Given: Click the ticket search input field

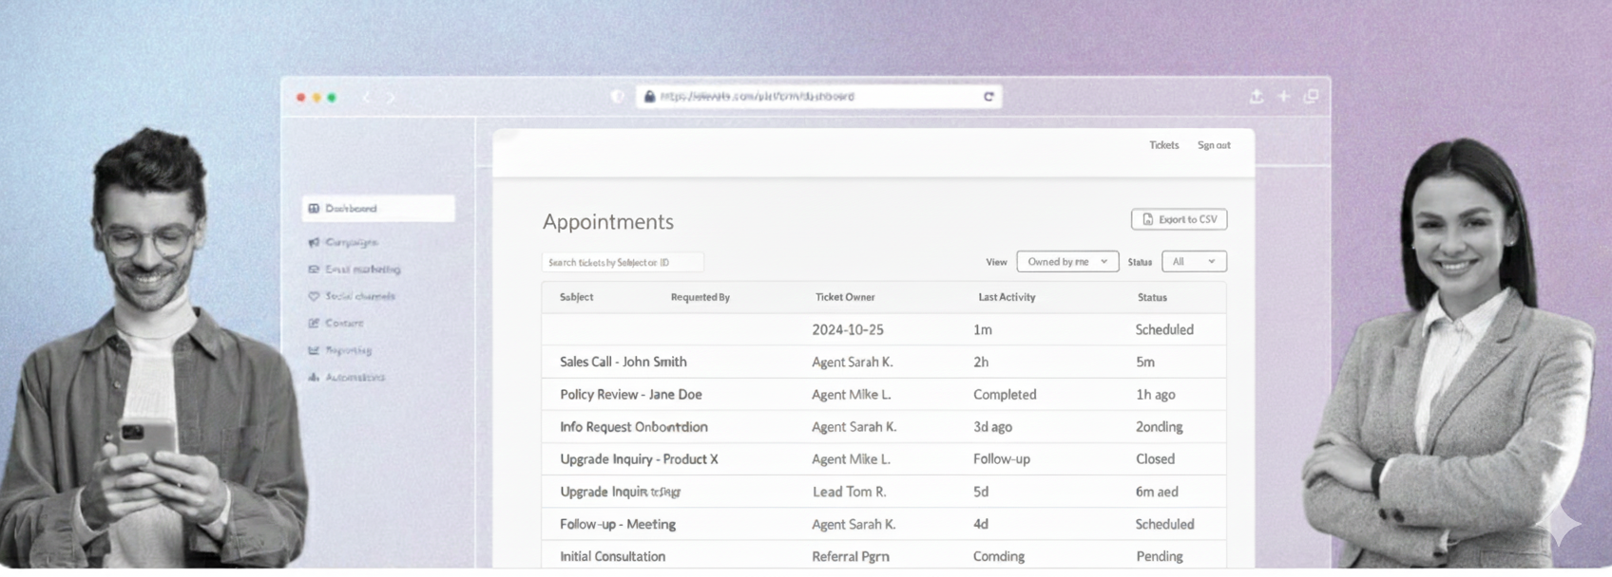Looking at the screenshot, I should [x=622, y=263].
